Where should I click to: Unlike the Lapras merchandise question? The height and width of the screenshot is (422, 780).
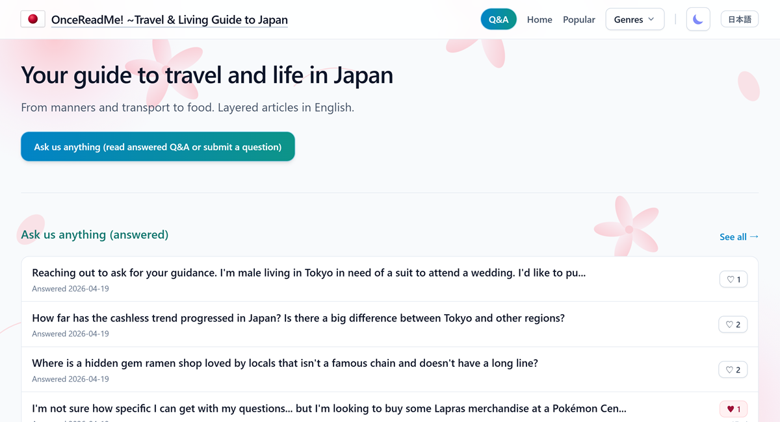coord(733,409)
